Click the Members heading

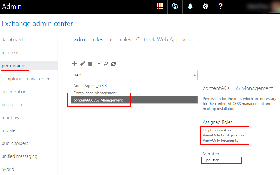click(212, 154)
